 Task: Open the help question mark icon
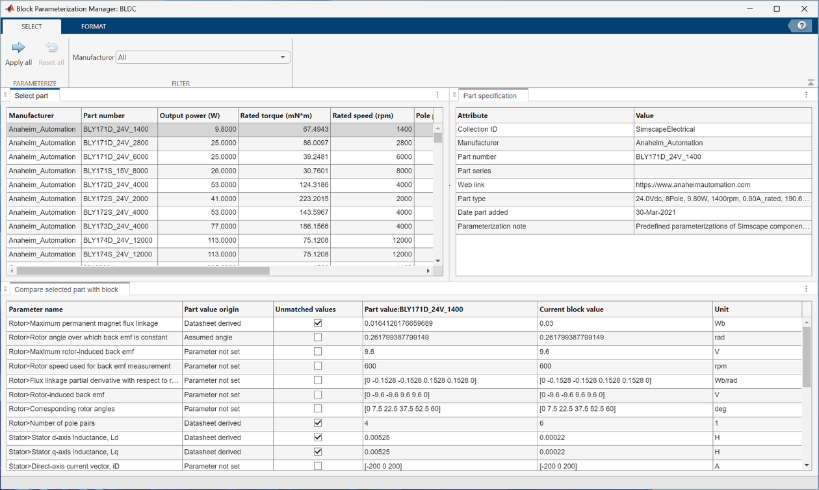pyautogui.click(x=801, y=26)
